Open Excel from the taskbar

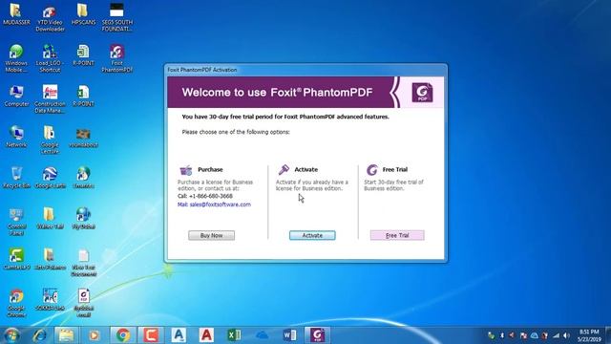pos(234,335)
